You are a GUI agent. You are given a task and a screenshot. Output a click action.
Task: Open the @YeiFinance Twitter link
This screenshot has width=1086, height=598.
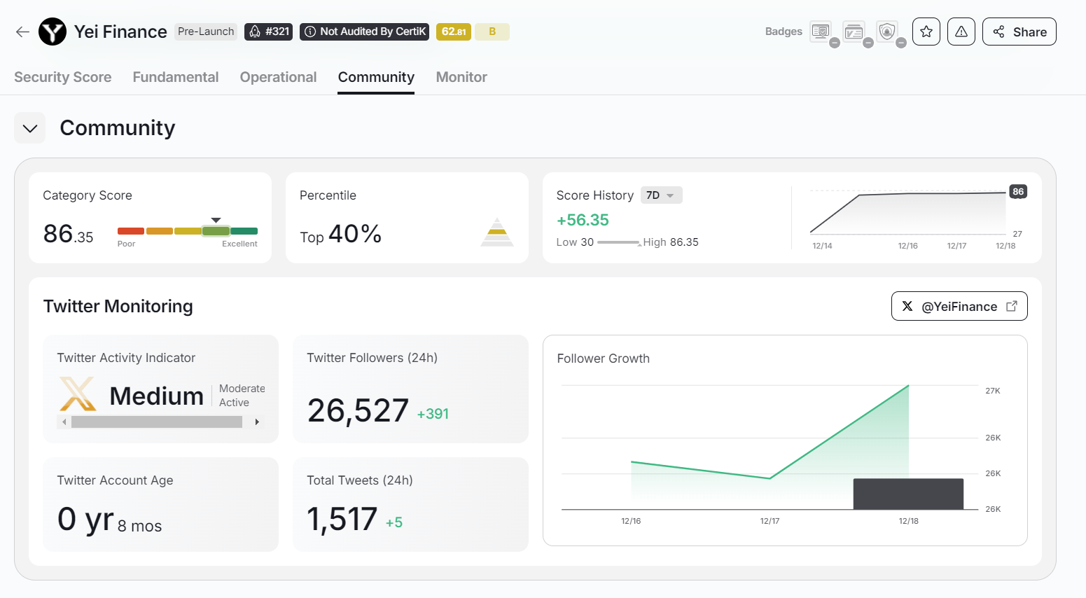click(x=959, y=306)
